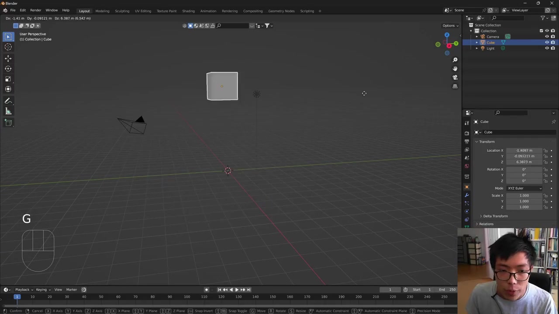559x314 pixels.
Task: Open the Playback popover in the timeline
Action: 22,290
